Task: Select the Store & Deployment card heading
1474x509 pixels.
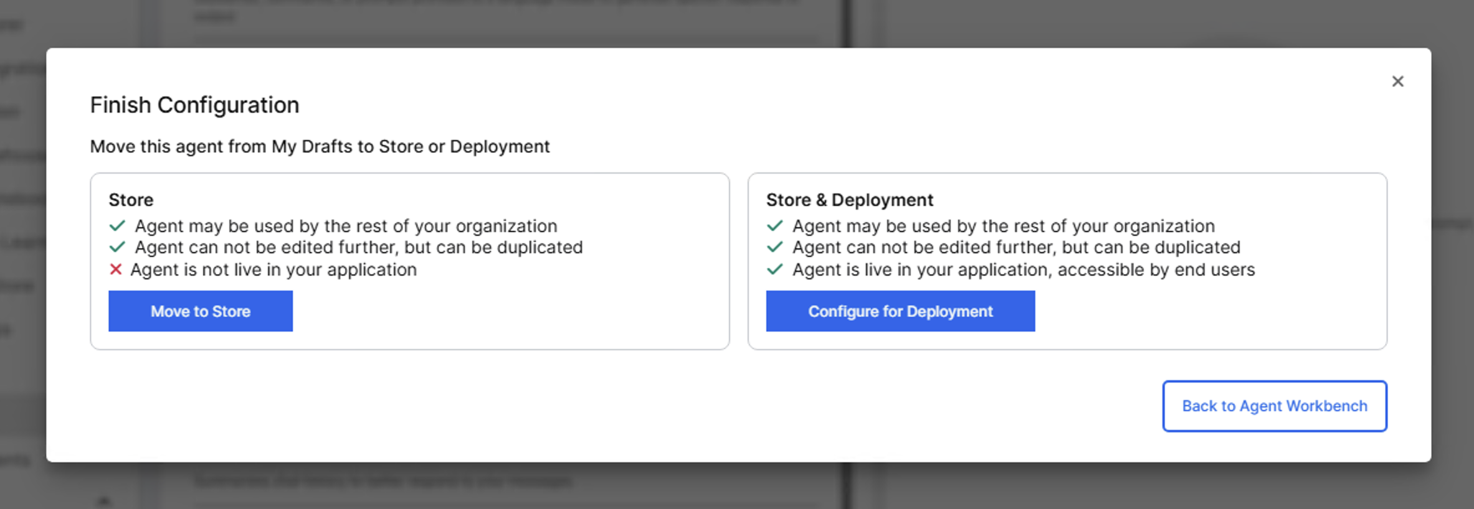Action: coord(849,200)
